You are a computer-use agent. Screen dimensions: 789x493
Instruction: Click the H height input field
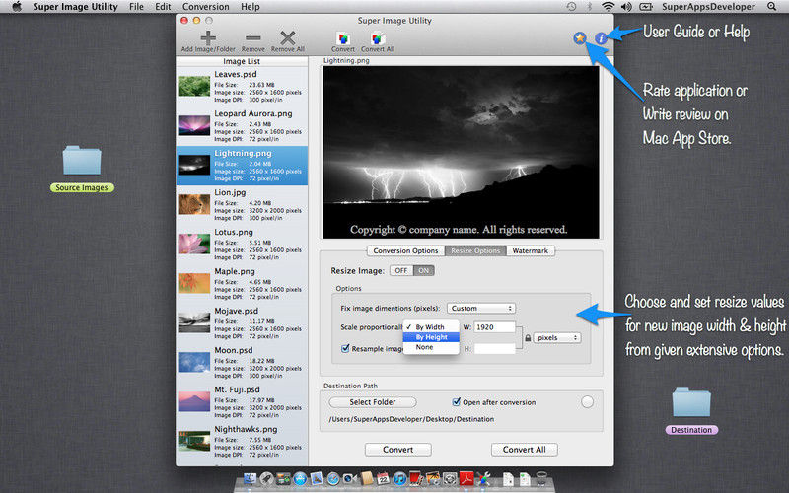tap(495, 348)
